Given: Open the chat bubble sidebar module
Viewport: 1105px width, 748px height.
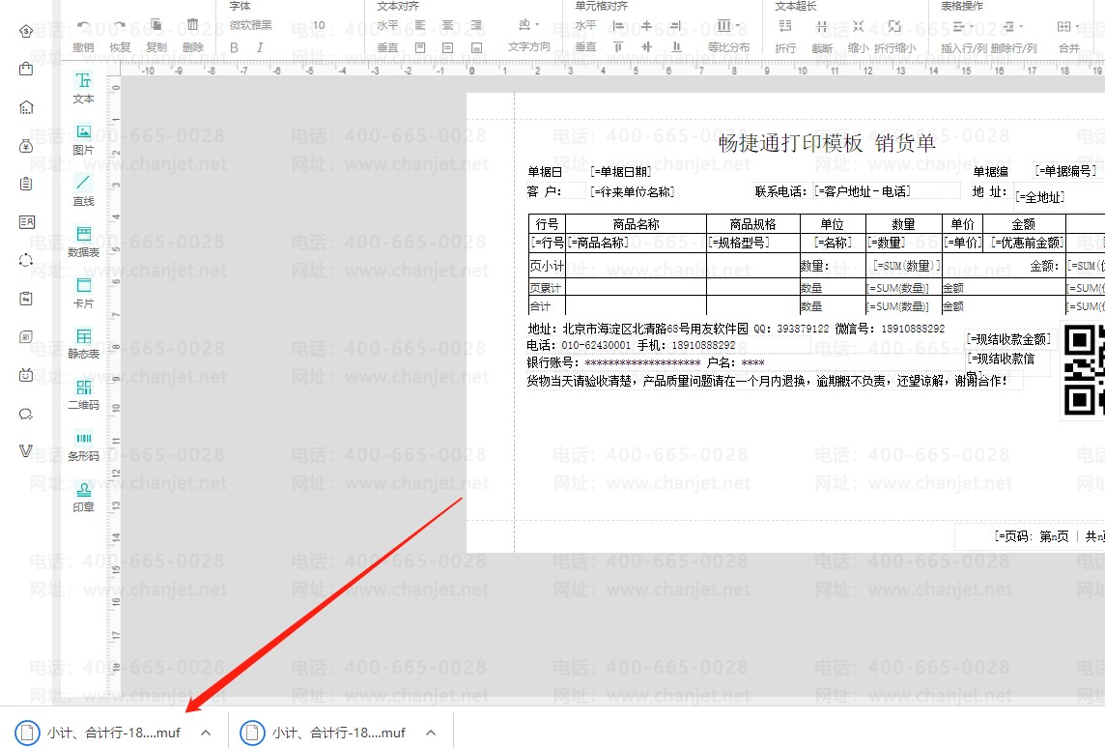Looking at the screenshot, I should point(26,414).
